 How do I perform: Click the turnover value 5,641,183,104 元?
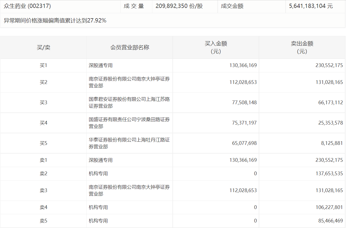tap(311, 6)
